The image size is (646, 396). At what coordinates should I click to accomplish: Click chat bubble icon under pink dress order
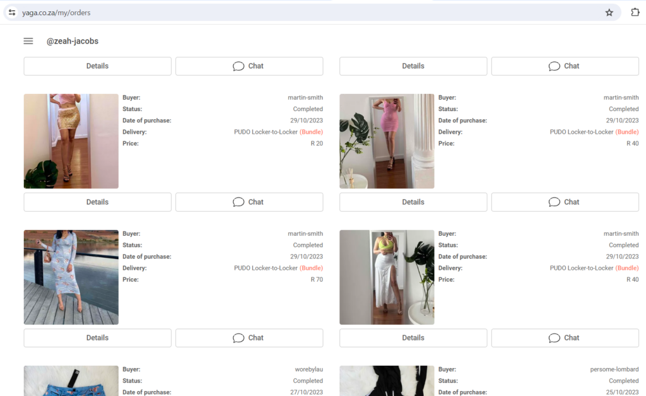pos(554,202)
